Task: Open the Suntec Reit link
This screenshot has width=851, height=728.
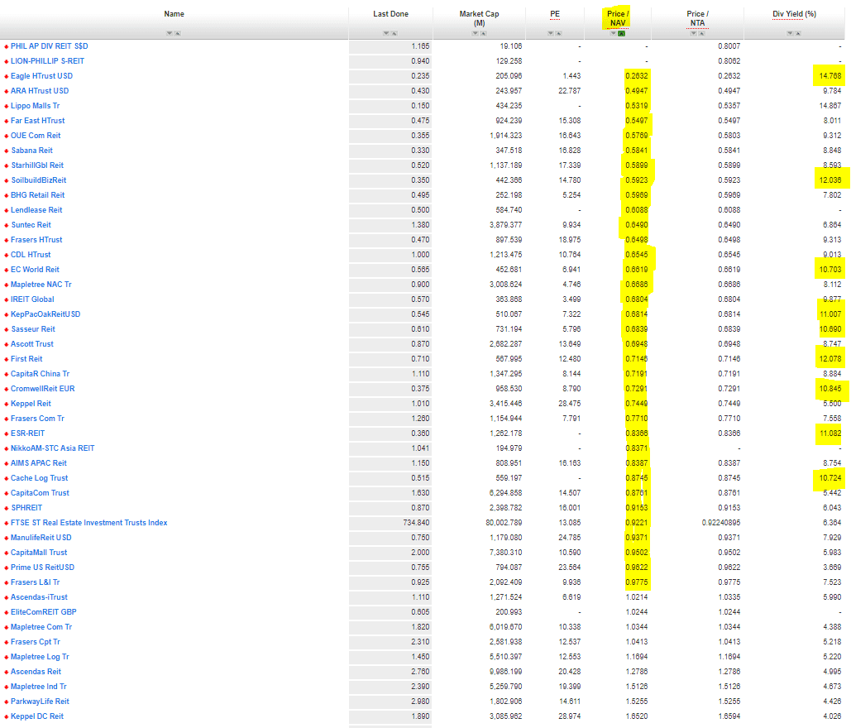Action: [31, 225]
